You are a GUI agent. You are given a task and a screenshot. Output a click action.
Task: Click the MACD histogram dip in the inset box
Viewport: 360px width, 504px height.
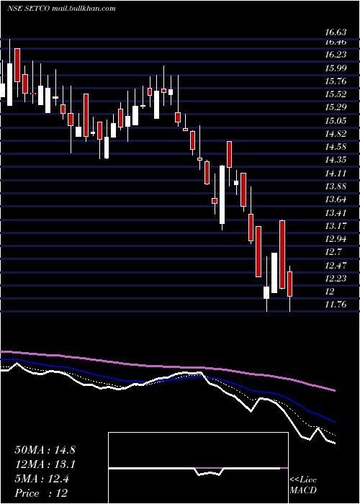(209, 472)
